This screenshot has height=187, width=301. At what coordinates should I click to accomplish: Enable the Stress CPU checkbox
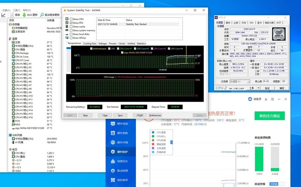pyautogui.click(x=71, y=19)
